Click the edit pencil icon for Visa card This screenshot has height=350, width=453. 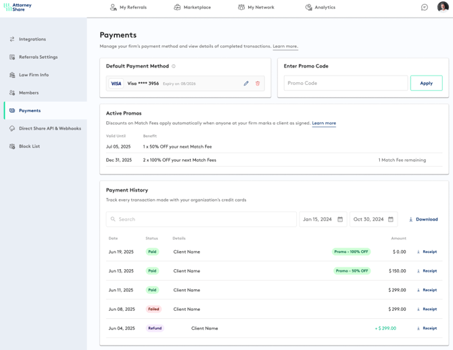246,84
